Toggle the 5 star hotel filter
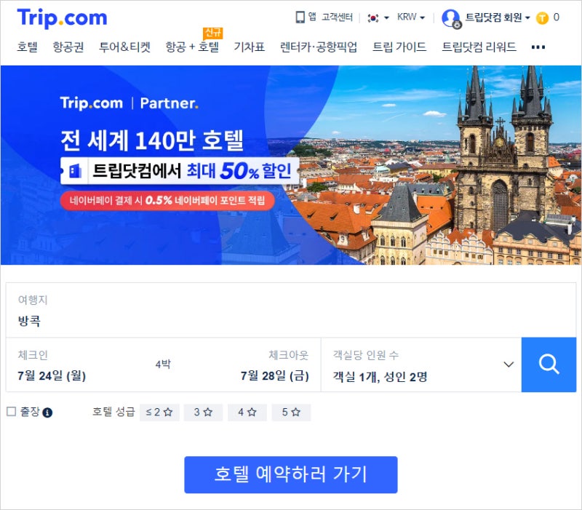 (x=291, y=413)
